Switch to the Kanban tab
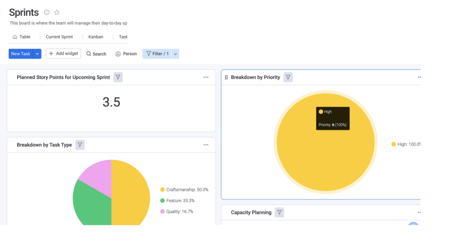 [x=96, y=37]
